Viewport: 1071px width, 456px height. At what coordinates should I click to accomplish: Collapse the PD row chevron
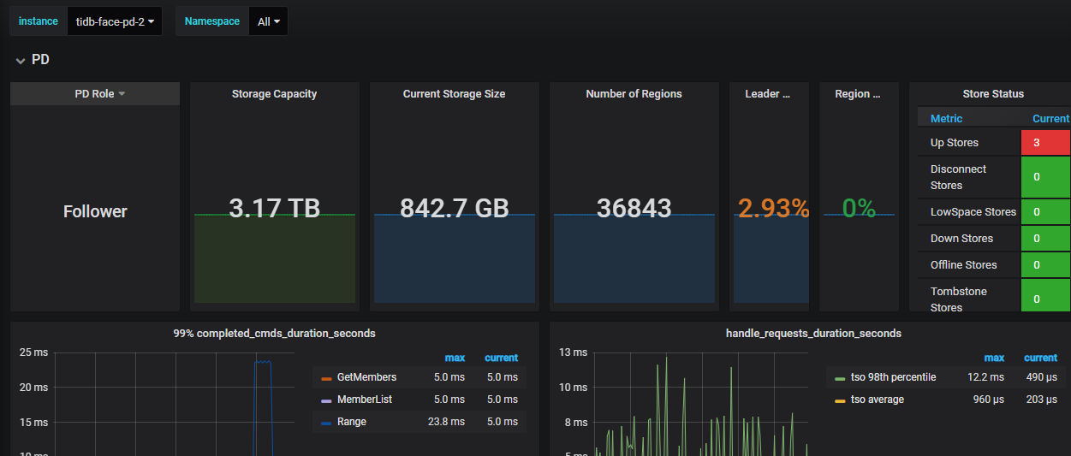pyautogui.click(x=21, y=60)
